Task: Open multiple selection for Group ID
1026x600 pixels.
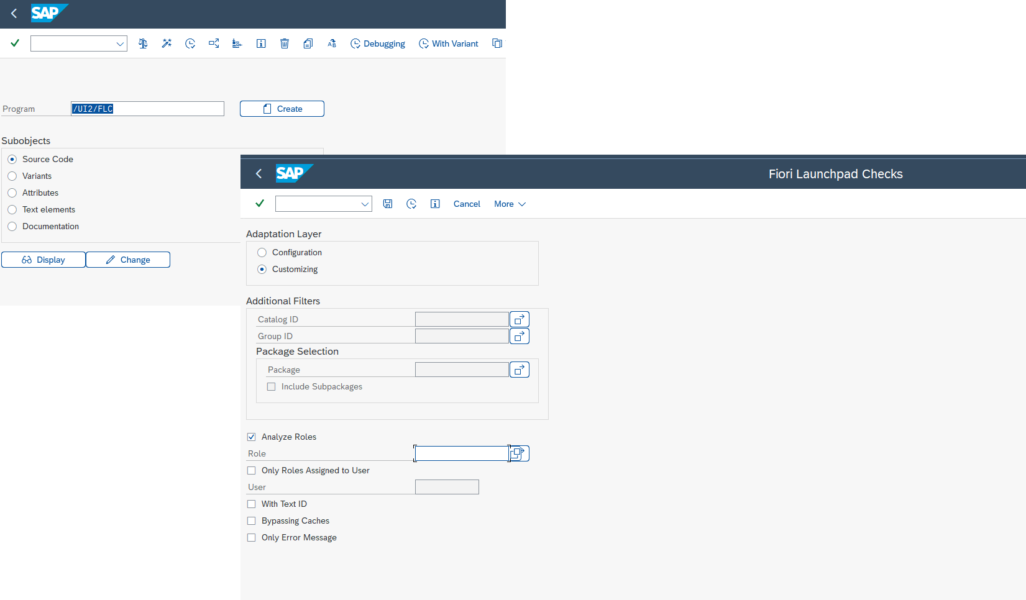Action: click(x=520, y=336)
